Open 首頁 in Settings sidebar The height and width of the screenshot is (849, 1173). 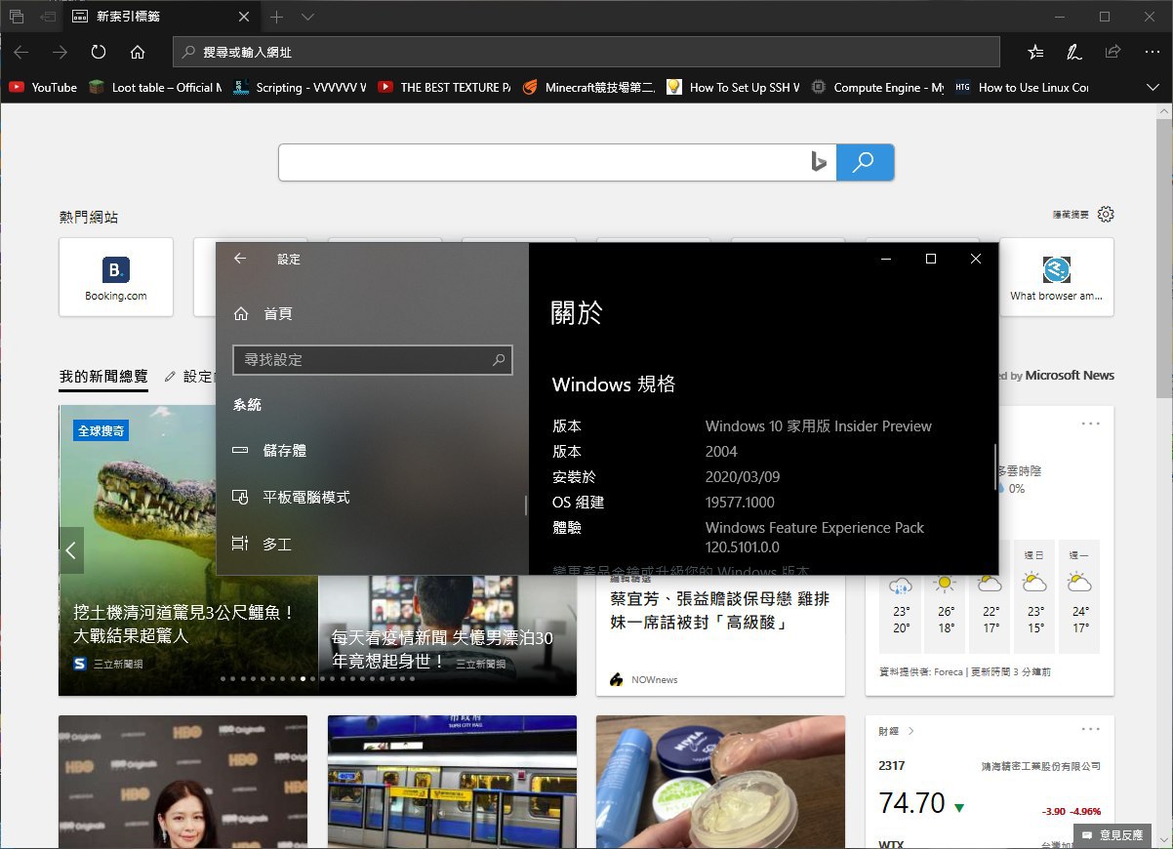[x=372, y=313]
